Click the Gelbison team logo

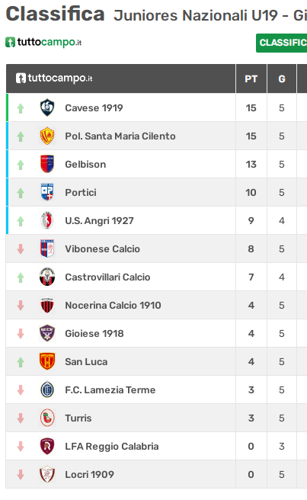click(47, 164)
